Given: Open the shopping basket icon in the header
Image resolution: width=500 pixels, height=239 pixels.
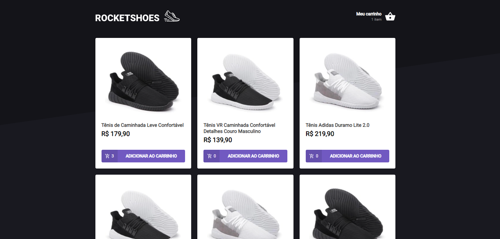Looking at the screenshot, I should pos(390,16).
